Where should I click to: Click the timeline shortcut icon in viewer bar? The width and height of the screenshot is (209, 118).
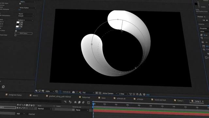[x=137, y=94]
